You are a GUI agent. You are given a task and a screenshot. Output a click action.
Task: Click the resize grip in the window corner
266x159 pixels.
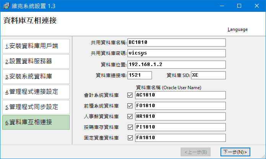[263, 157]
